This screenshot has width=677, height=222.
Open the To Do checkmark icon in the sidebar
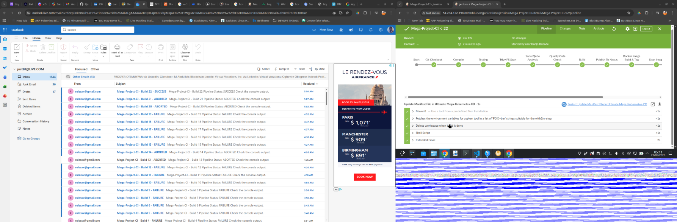click(x=5, y=68)
